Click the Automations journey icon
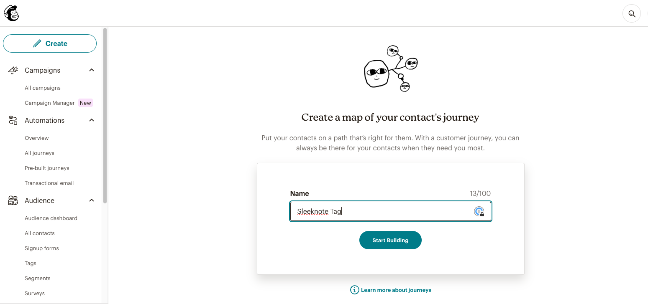 pos(13,121)
